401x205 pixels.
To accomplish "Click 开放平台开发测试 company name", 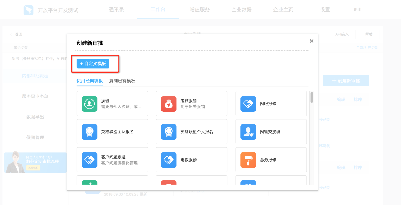I will [58, 10].
